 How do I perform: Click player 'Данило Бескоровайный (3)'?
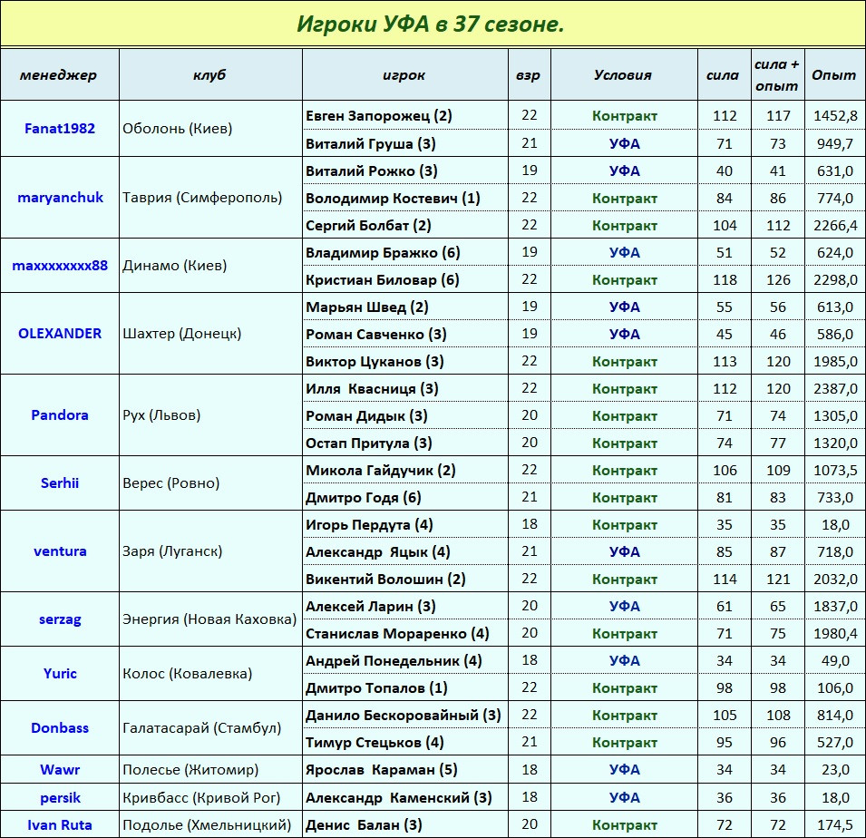(404, 716)
